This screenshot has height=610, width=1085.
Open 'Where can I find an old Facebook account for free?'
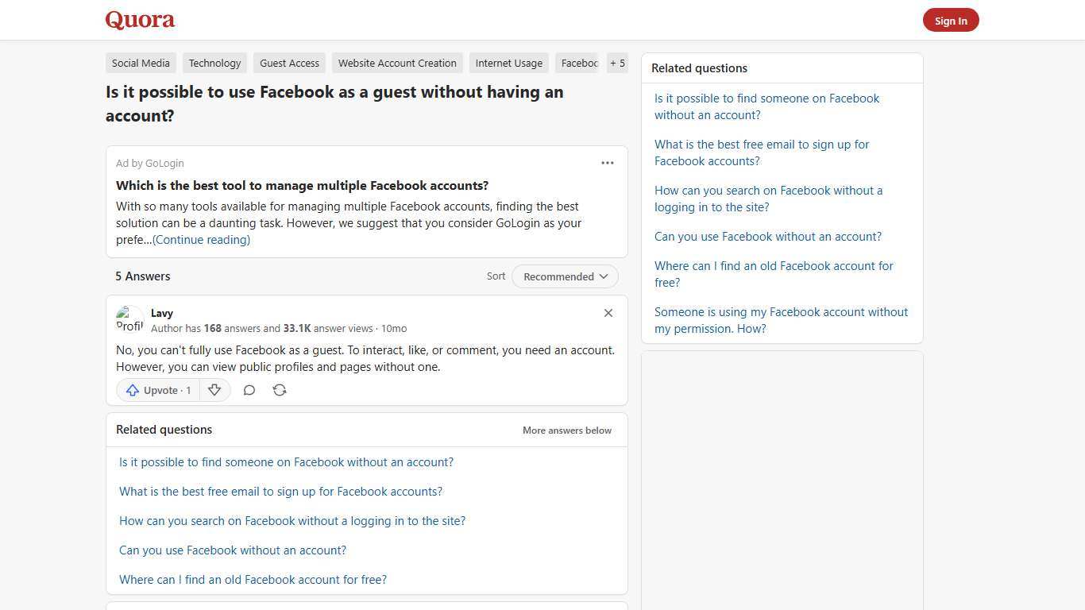tap(253, 579)
